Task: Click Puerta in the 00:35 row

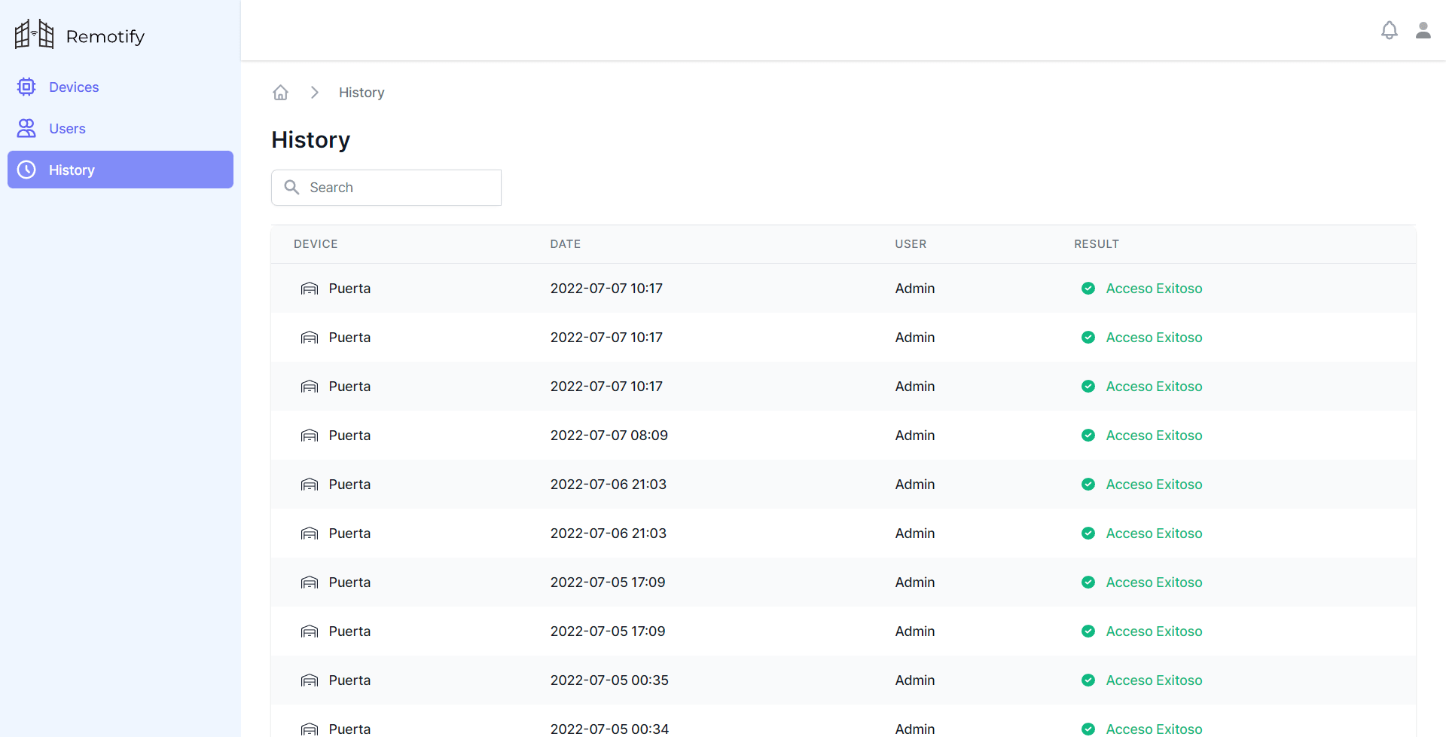Action: (349, 680)
